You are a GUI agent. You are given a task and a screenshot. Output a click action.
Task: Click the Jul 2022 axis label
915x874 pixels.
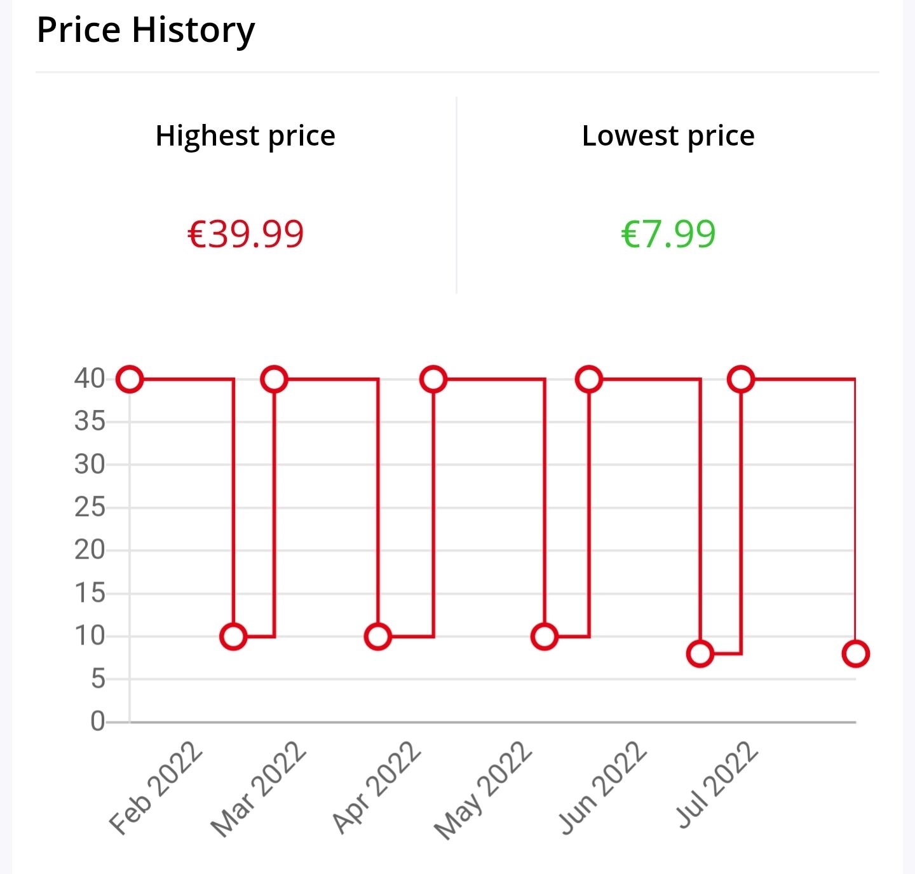click(x=717, y=785)
